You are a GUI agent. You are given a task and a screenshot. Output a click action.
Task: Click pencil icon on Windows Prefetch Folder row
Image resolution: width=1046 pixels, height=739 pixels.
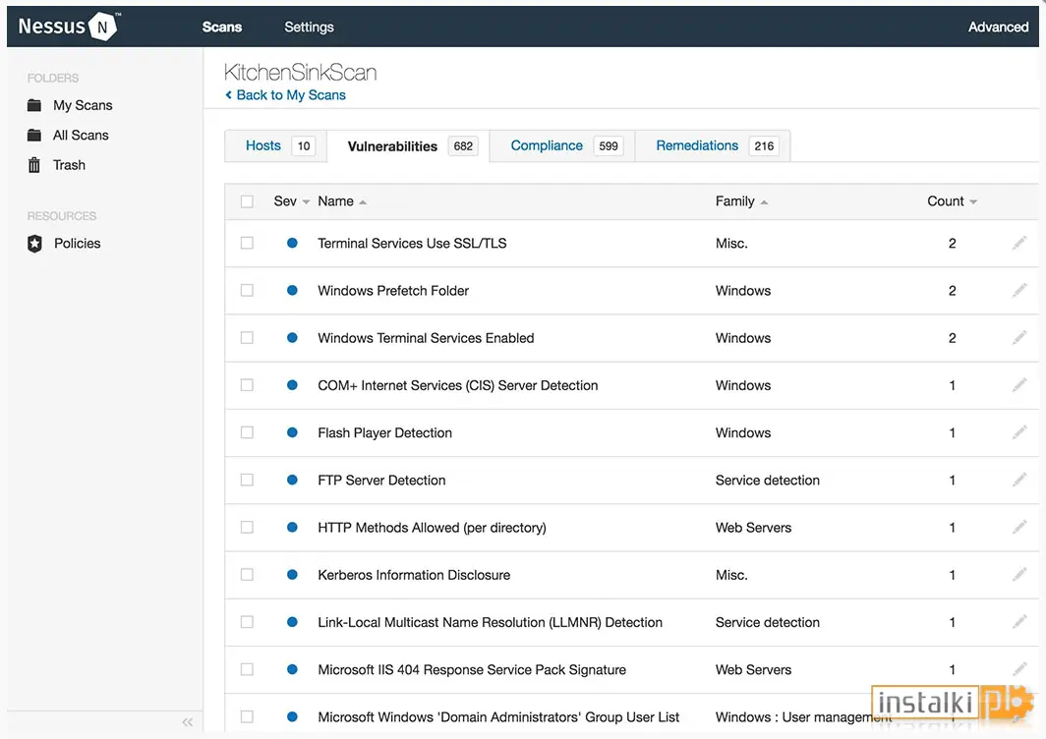[1019, 290]
